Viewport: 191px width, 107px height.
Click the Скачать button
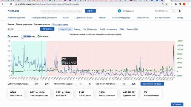click(x=177, y=104)
